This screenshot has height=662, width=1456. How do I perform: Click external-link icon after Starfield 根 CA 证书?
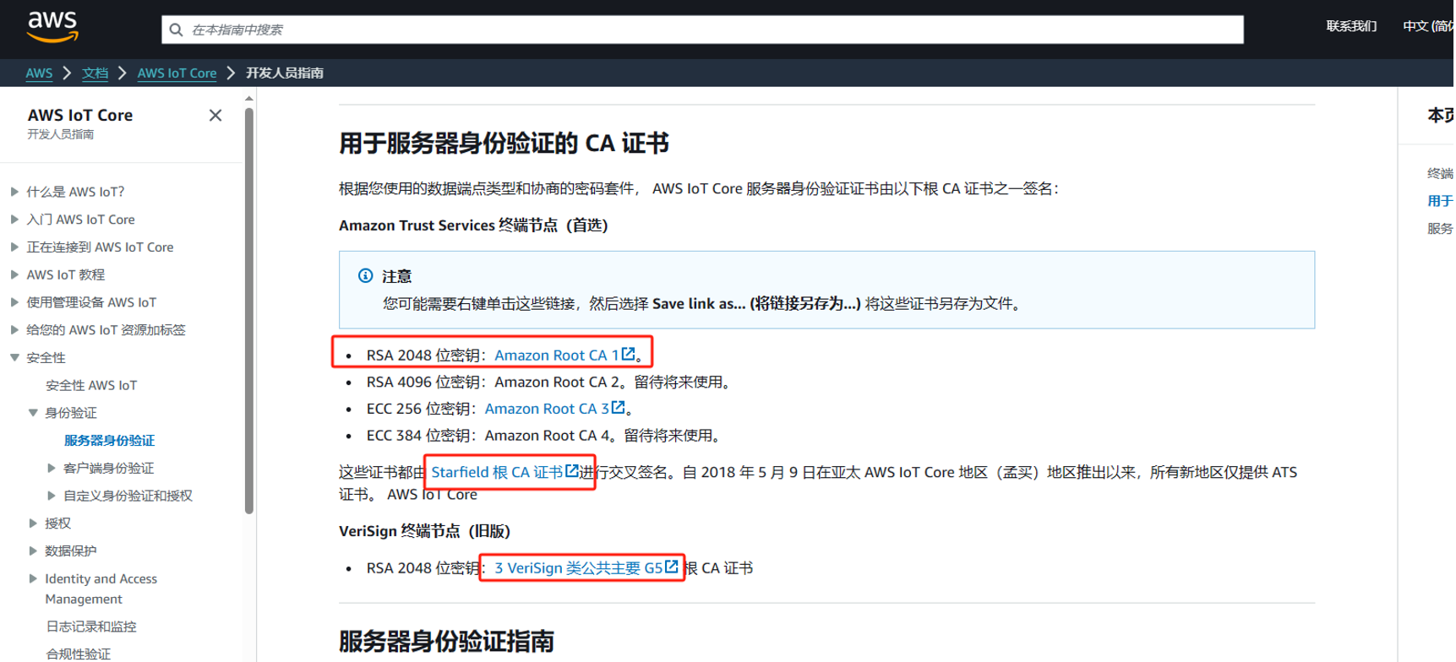[572, 471]
